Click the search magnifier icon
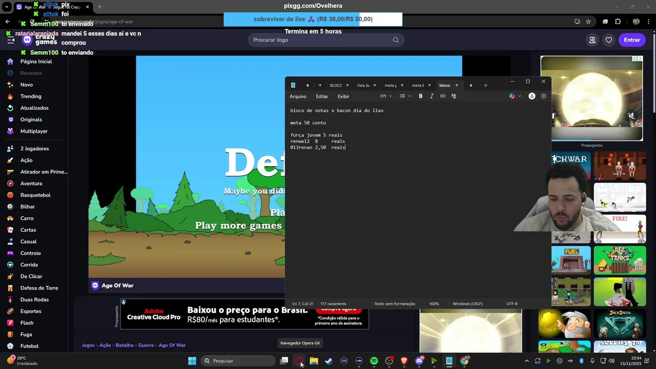 point(396,40)
